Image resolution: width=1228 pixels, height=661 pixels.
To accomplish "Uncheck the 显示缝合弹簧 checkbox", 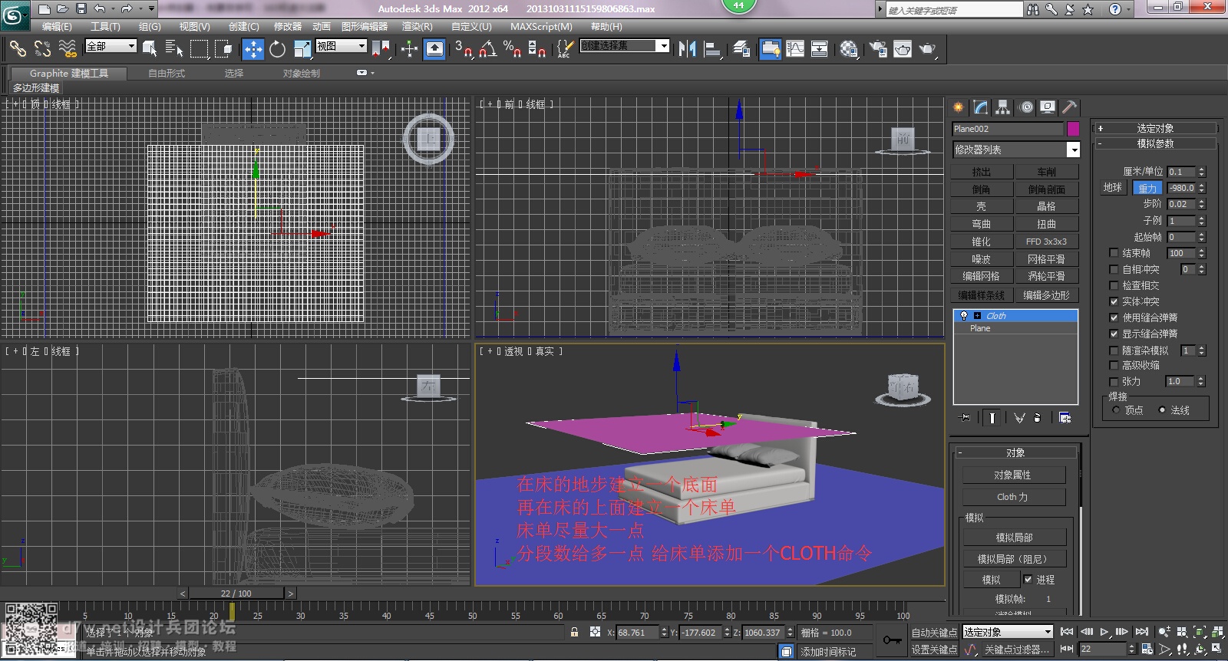I will pyautogui.click(x=1114, y=334).
